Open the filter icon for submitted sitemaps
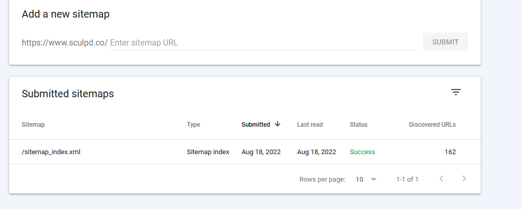Viewport: 522px width, 209px height. [x=456, y=92]
